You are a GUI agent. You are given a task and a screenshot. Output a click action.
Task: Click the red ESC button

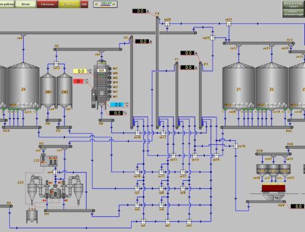84,4
